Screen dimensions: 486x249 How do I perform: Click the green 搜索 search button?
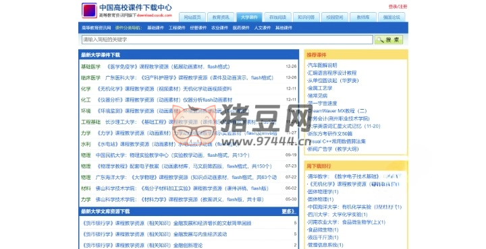point(389,40)
